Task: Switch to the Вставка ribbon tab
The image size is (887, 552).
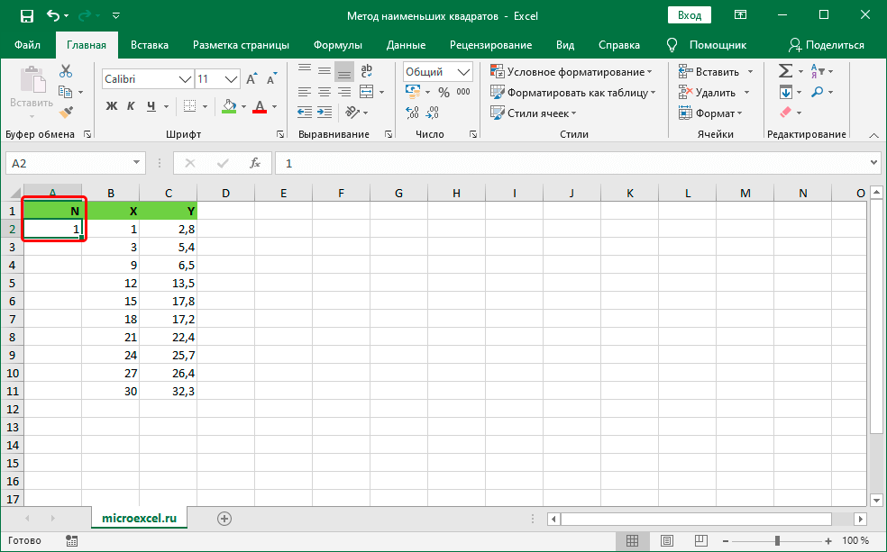Action: (x=150, y=45)
